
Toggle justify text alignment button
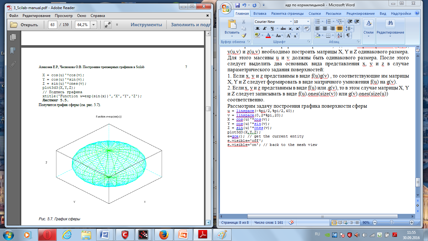(x=339, y=29)
